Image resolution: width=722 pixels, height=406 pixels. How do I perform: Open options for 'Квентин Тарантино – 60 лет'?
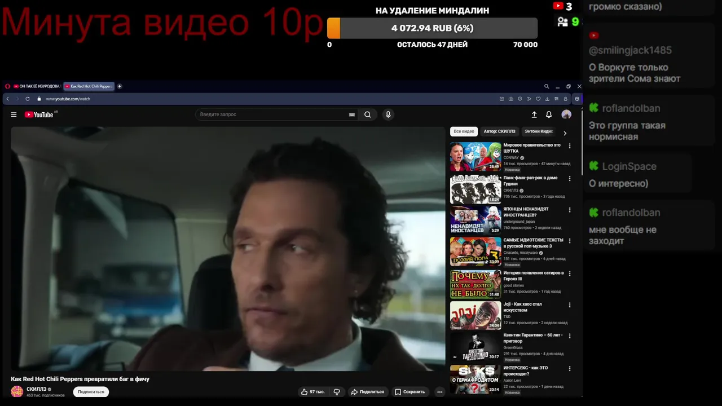point(570,336)
